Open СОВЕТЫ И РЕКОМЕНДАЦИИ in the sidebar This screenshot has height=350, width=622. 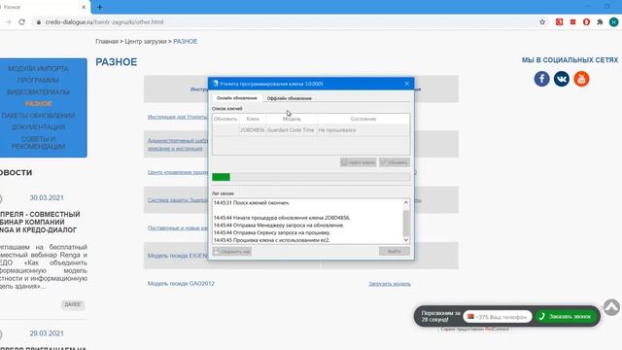pyautogui.click(x=38, y=143)
